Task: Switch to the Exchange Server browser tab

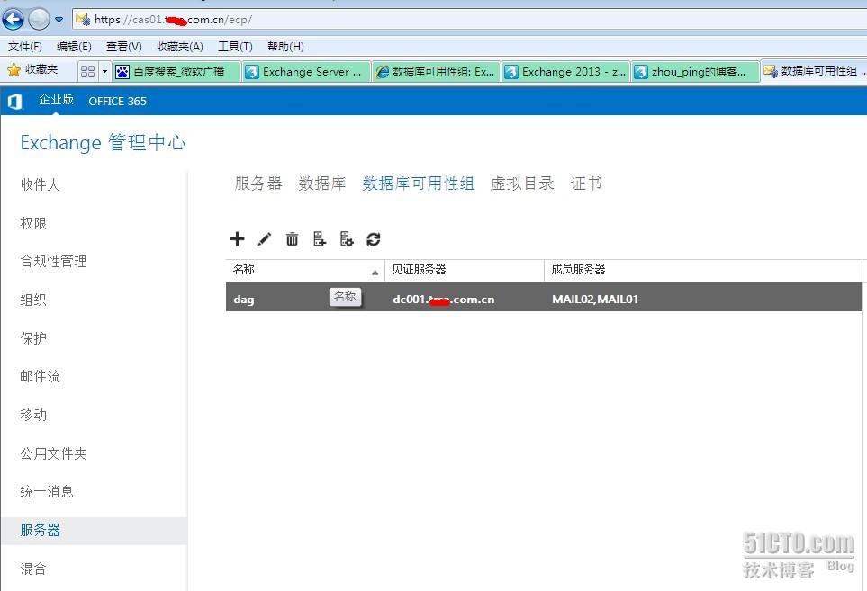Action: (306, 71)
